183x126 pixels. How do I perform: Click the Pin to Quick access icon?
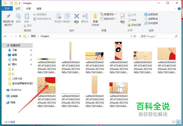[x=8, y=16]
